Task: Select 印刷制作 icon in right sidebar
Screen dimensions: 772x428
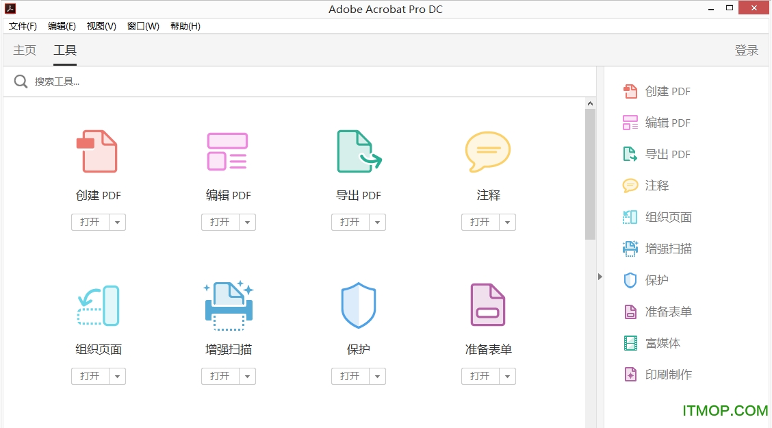Action: (630, 375)
